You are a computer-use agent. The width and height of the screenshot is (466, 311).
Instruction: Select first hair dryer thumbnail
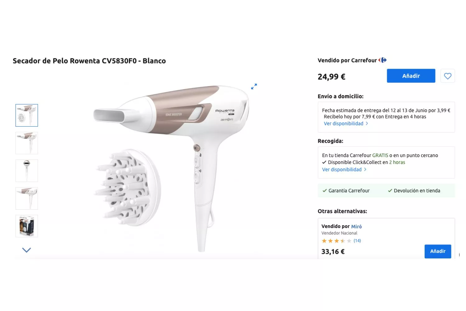[x=27, y=115]
